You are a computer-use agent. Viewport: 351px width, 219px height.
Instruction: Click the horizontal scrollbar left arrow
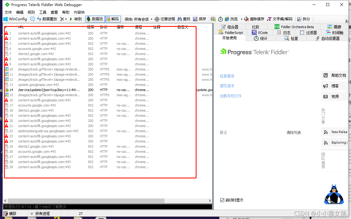(x=5, y=201)
